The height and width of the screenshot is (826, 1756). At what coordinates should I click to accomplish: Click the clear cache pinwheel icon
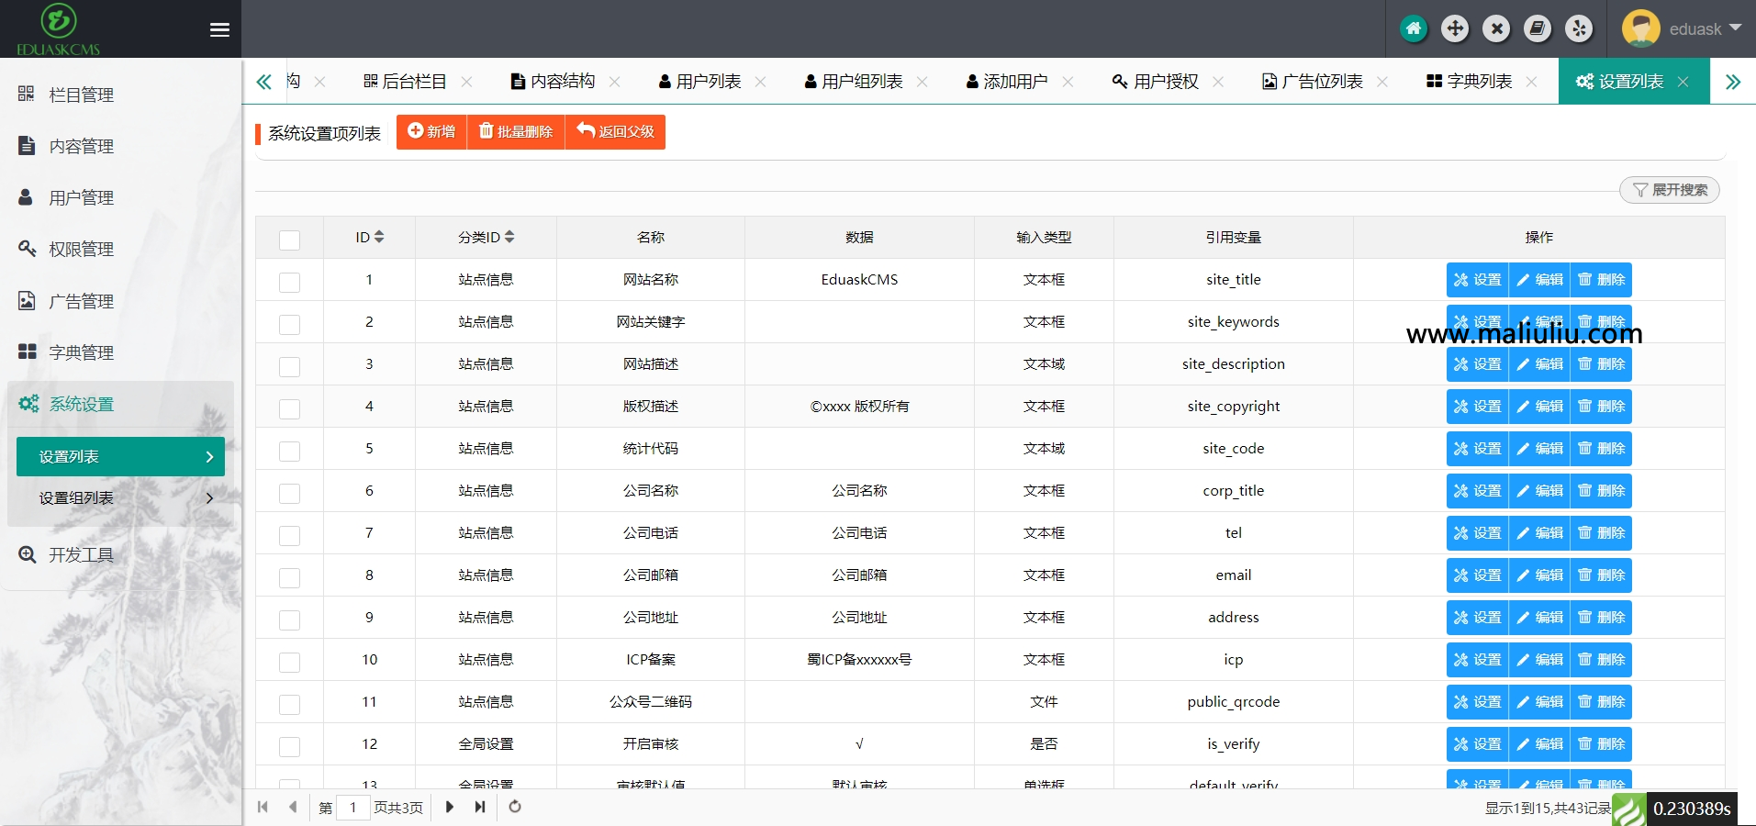click(x=1581, y=28)
